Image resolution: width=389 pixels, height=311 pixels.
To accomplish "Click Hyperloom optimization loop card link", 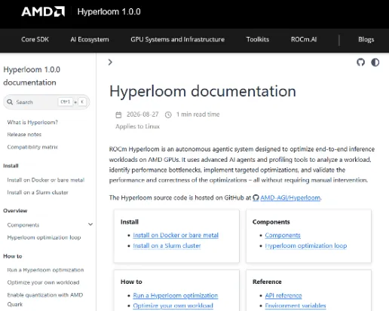I will [306, 245].
